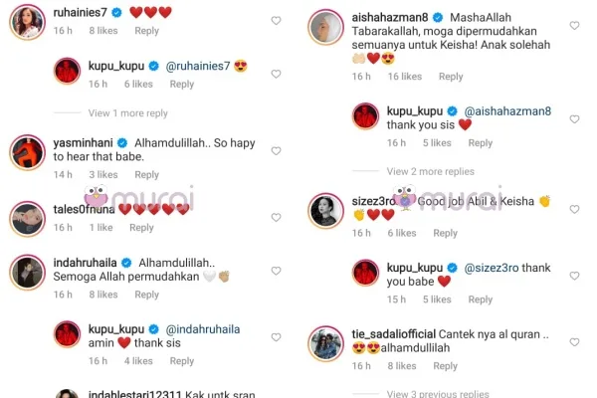This screenshot has width=597, height=398.
Task: Reply to tie_sadaliofficial's comment
Action: pos(445,366)
